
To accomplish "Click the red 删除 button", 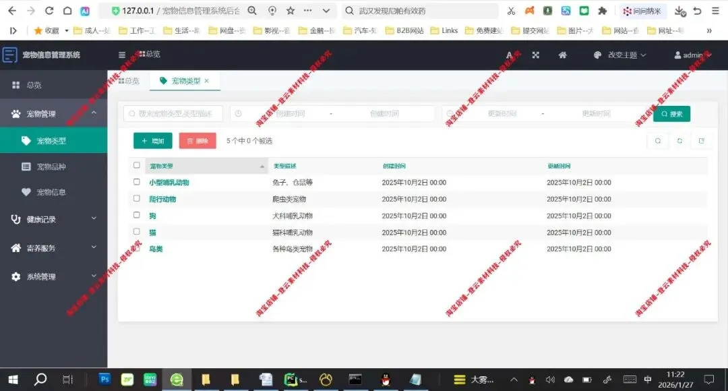I will click(x=198, y=141).
